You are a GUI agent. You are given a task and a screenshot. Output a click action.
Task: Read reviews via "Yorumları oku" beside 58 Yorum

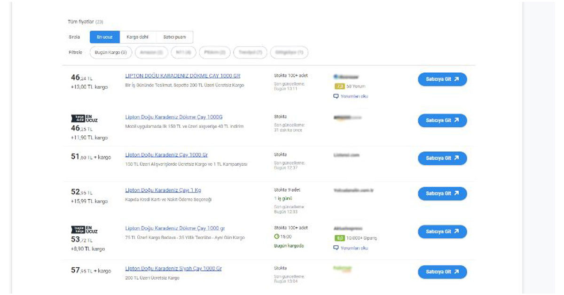(x=351, y=96)
